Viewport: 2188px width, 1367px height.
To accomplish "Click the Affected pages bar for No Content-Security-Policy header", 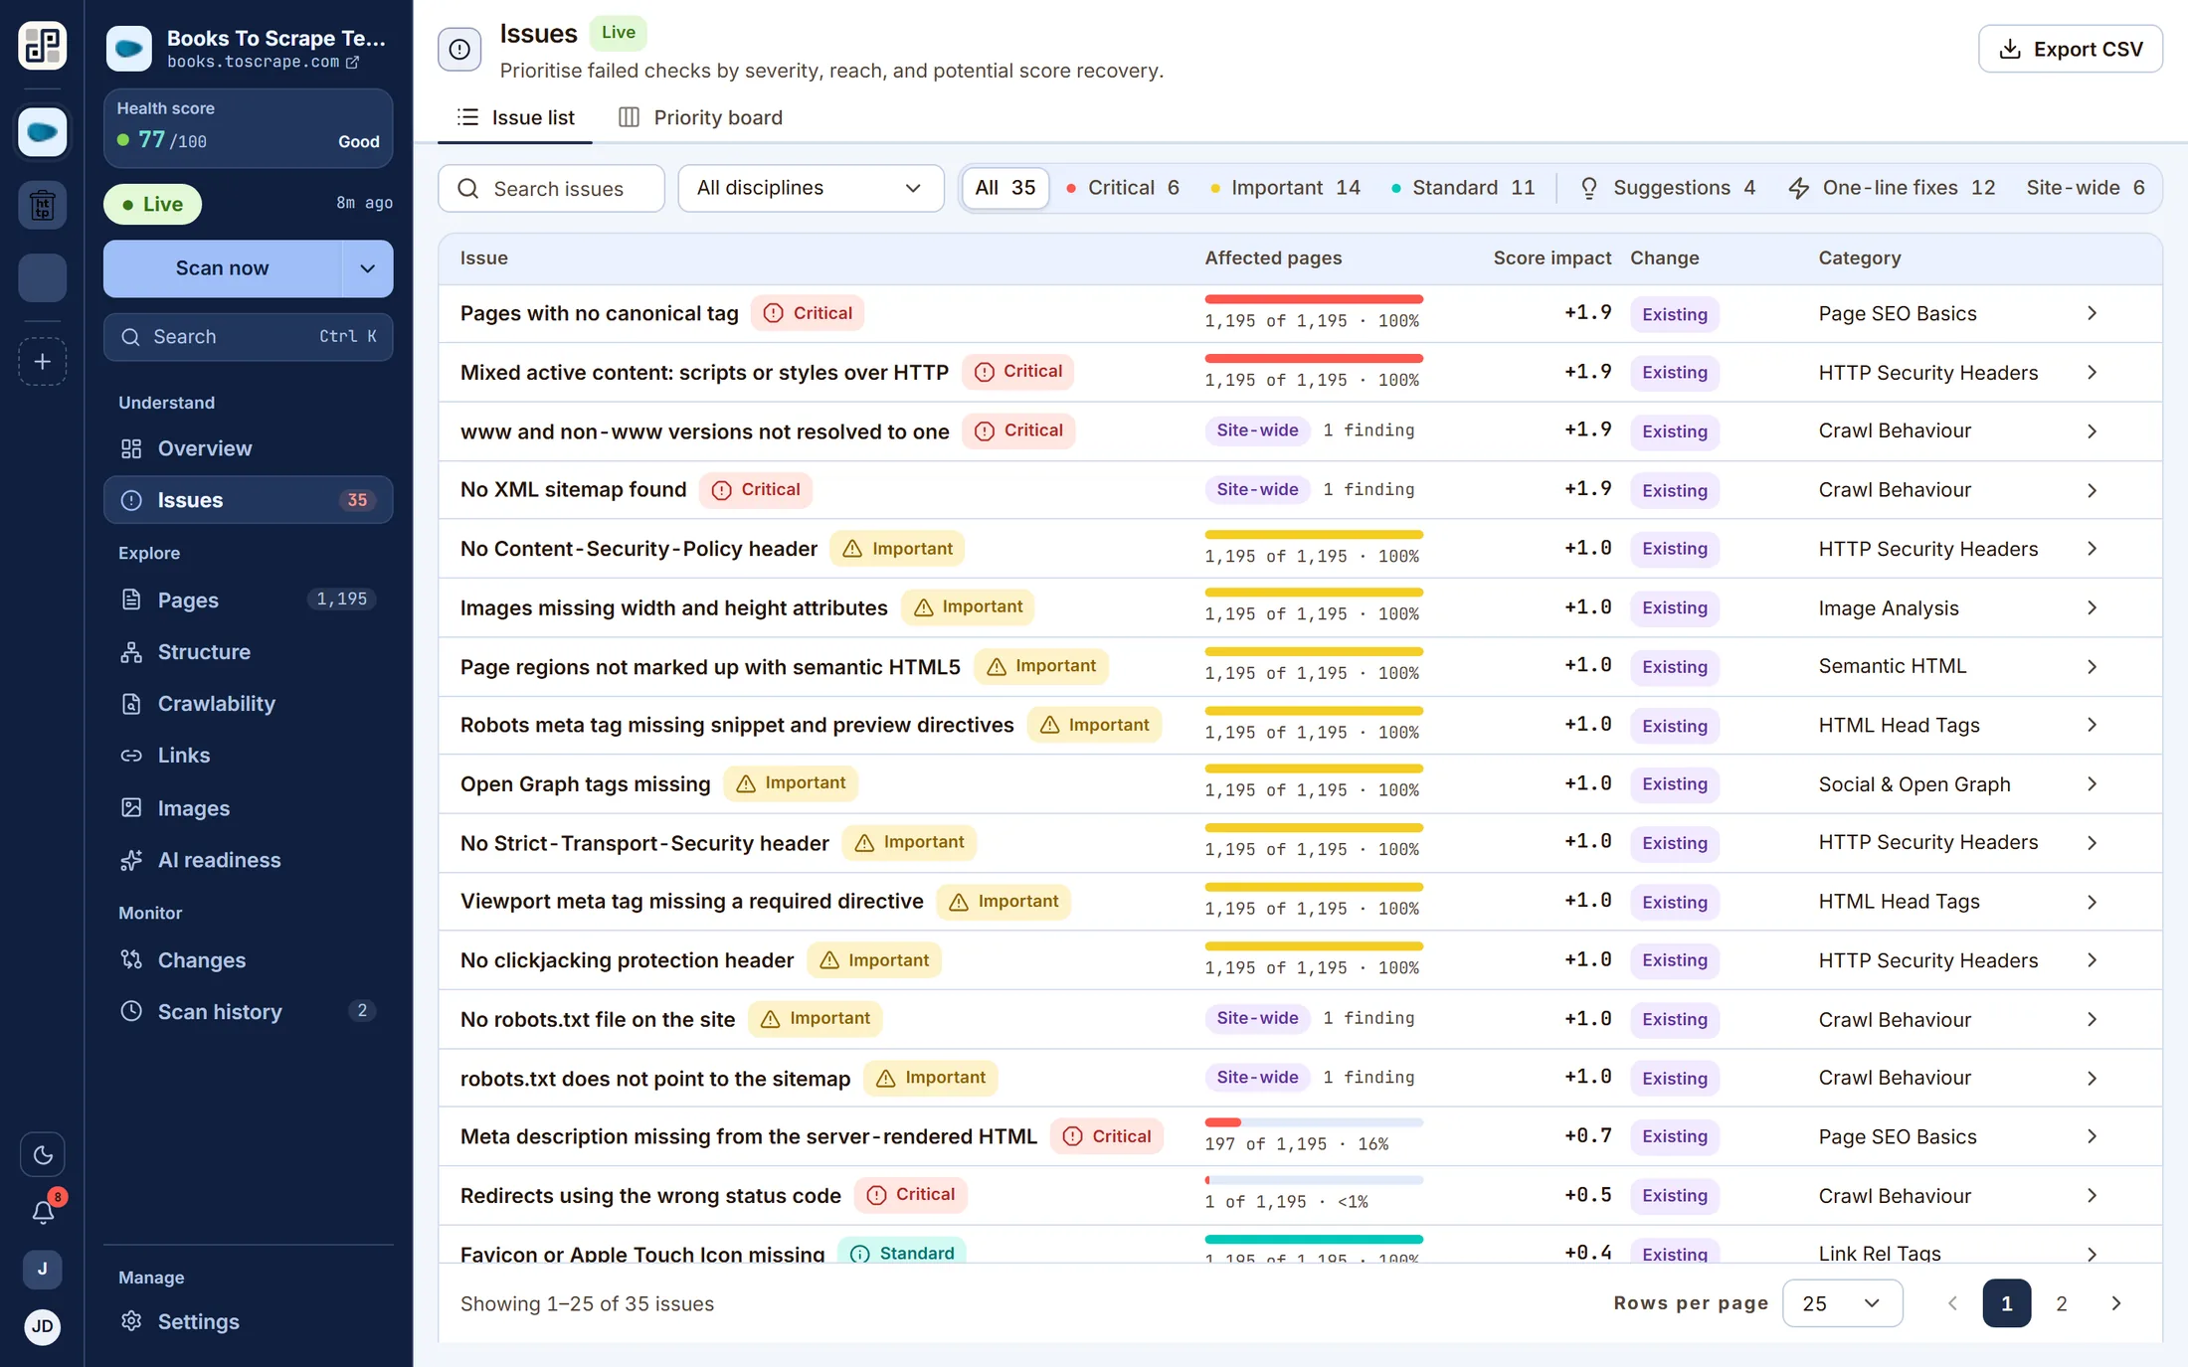I will [x=1314, y=535].
